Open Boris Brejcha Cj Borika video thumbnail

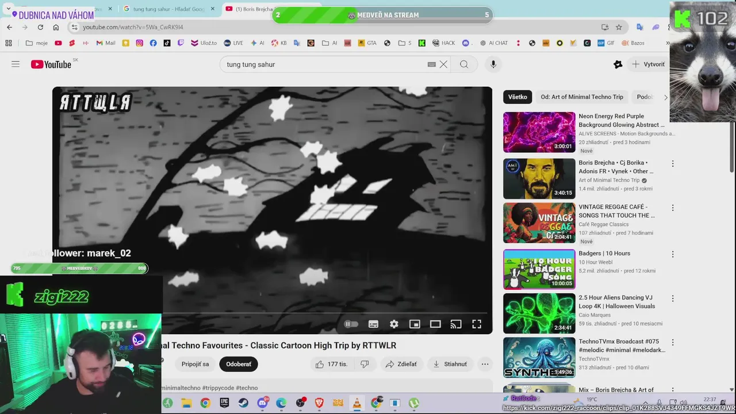pos(539,179)
